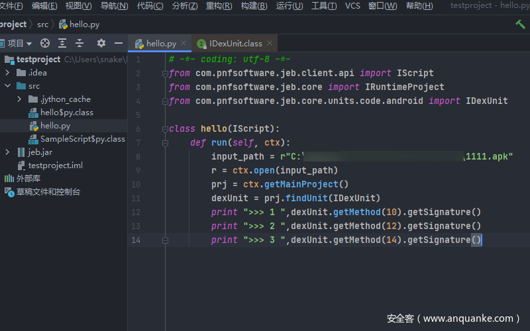The height and width of the screenshot is (331, 530).
Task: Select SampleScript$py.class in project tree
Action: pos(82,139)
